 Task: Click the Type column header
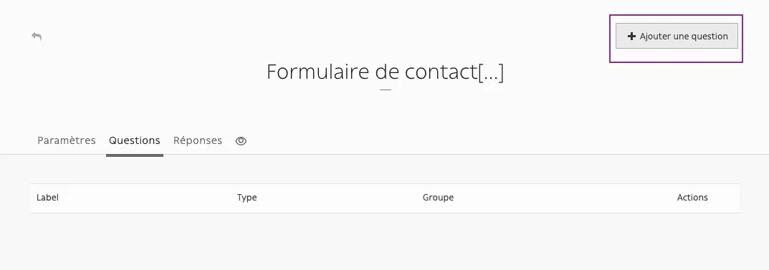[247, 198]
